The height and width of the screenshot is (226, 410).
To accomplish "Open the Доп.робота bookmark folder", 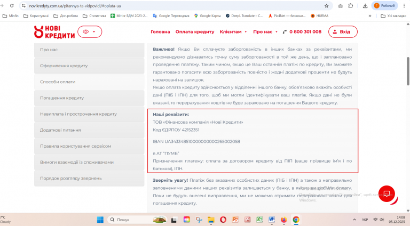I will 66,15.
